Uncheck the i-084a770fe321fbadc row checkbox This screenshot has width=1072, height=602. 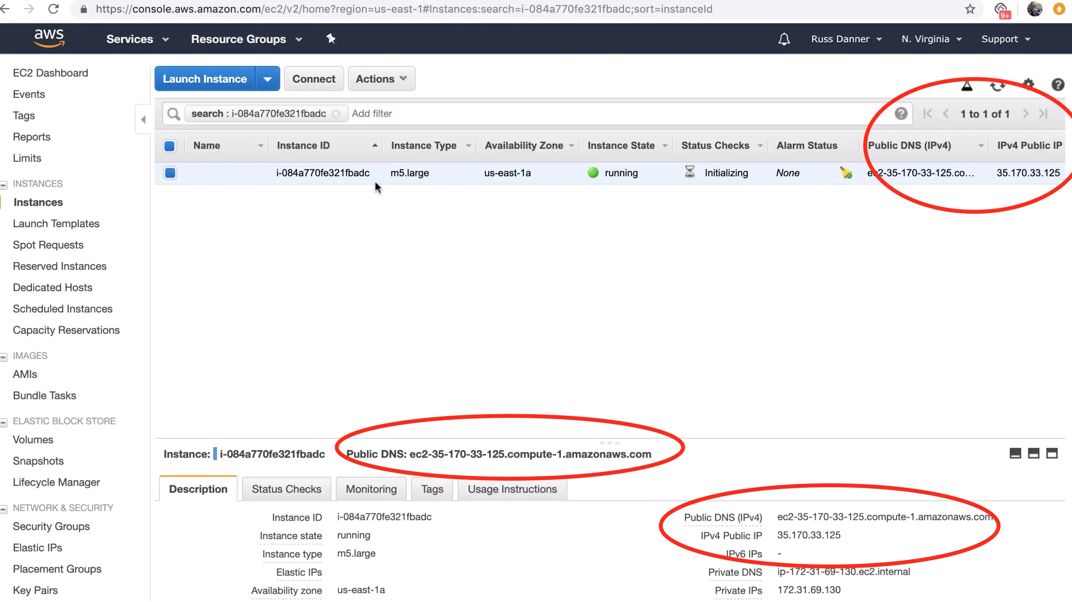point(170,173)
